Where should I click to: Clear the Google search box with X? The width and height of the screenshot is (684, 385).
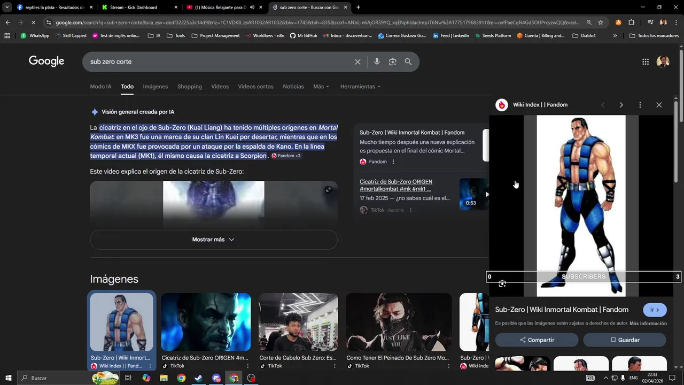point(357,62)
